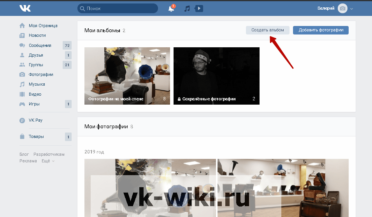Screen dimensions: 372x217
Task: Open the Фотографии на моей стене album
Action: pyautogui.click(x=127, y=76)
